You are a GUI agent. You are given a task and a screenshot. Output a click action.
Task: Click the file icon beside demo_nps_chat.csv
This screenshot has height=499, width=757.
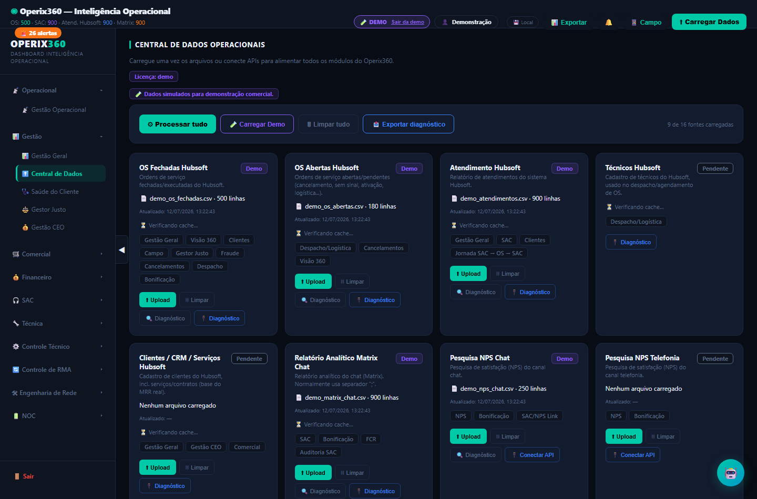(454, 389)
